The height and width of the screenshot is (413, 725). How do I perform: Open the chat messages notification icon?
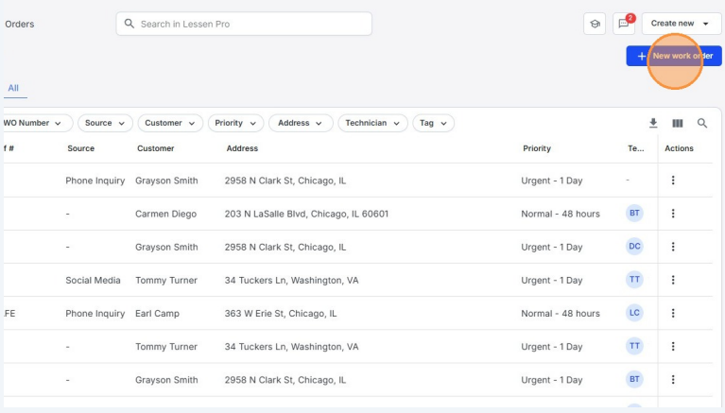(x=623, y=25)
